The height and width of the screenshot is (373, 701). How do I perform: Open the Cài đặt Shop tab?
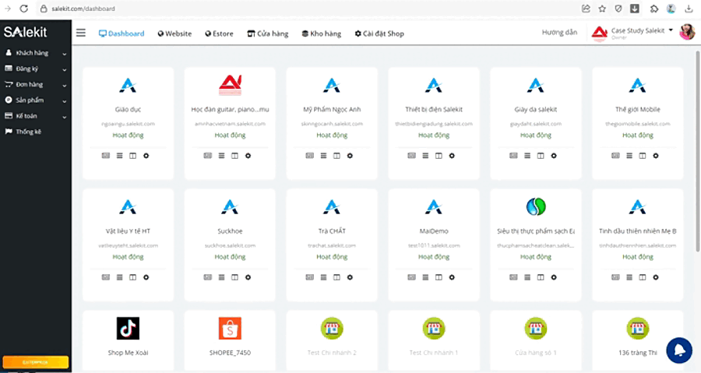pos(379,33)
